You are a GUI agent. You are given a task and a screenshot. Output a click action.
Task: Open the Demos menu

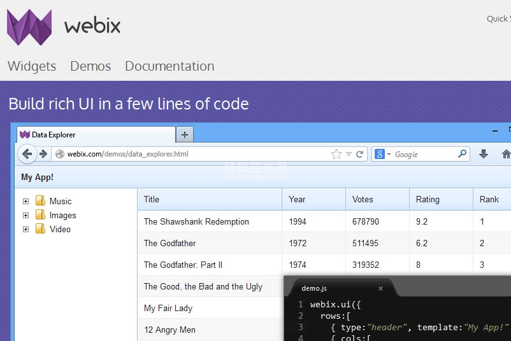click(x=90, y=66)
